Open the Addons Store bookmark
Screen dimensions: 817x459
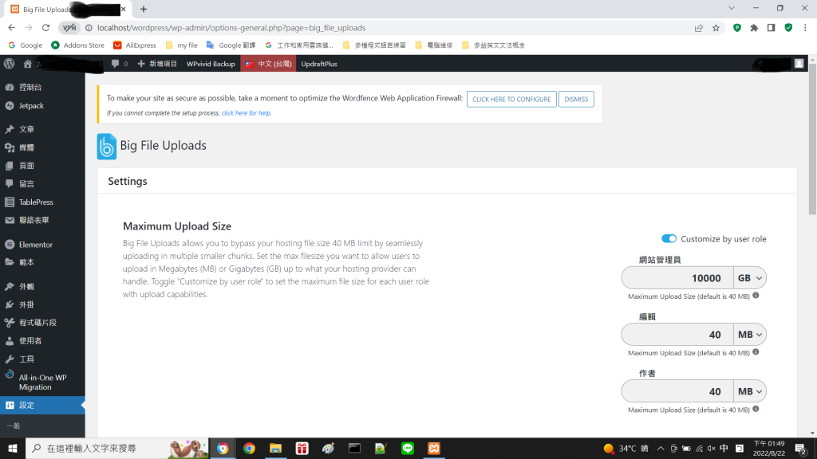point(77,45)
